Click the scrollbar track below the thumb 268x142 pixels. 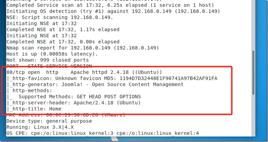(253, 115)
